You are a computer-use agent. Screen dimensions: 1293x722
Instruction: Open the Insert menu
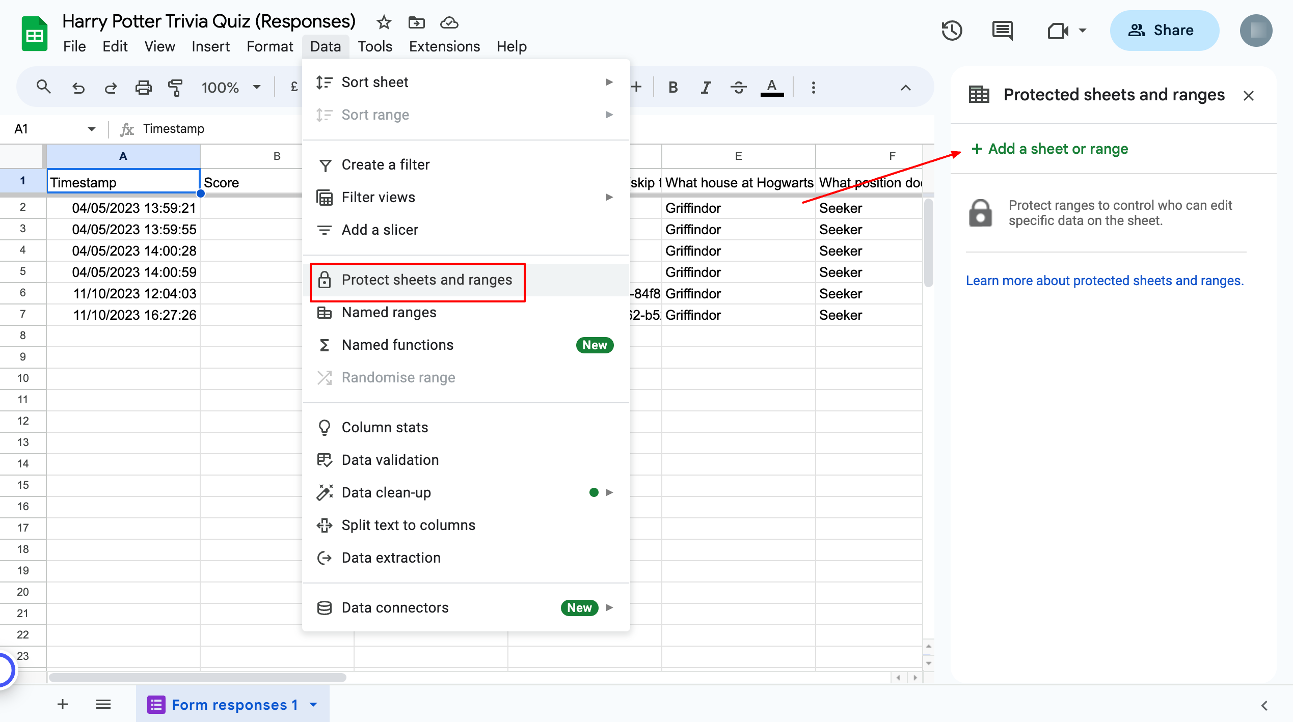210,46
